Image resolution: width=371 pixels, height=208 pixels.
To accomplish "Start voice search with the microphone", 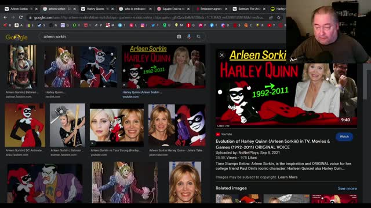I will click(189, 36).
